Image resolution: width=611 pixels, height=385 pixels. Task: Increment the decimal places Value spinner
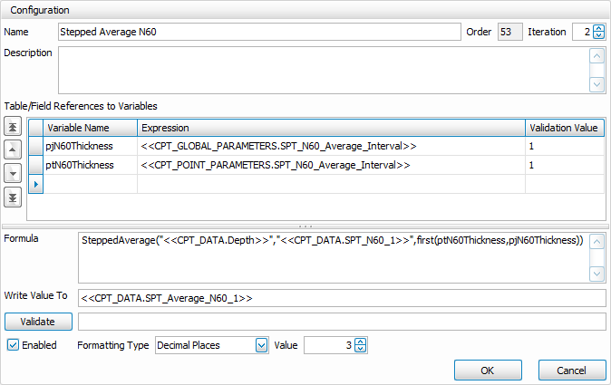pos(361,341)
